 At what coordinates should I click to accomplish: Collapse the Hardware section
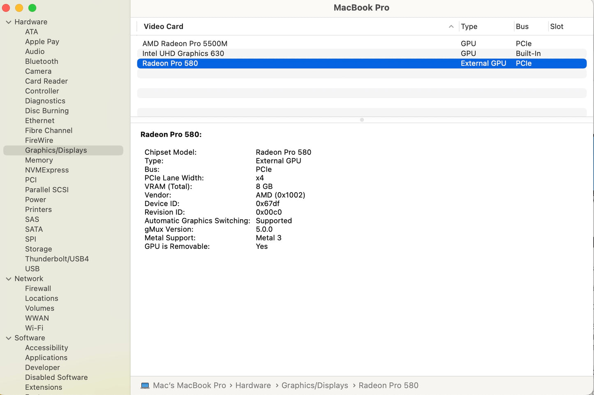tap(9, 22)
